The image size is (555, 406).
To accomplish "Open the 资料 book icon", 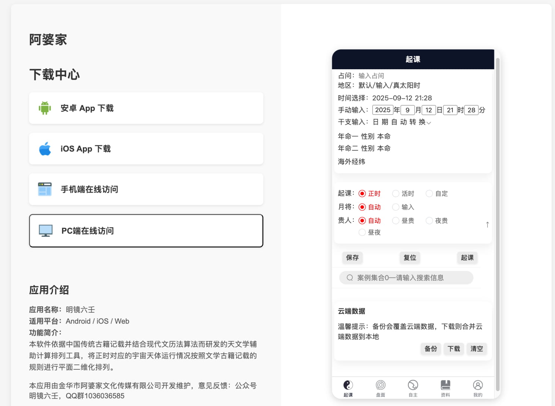I will [445, 385].
